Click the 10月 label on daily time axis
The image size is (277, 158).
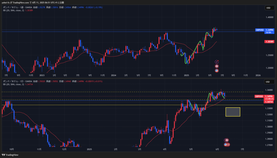point(12,149)
